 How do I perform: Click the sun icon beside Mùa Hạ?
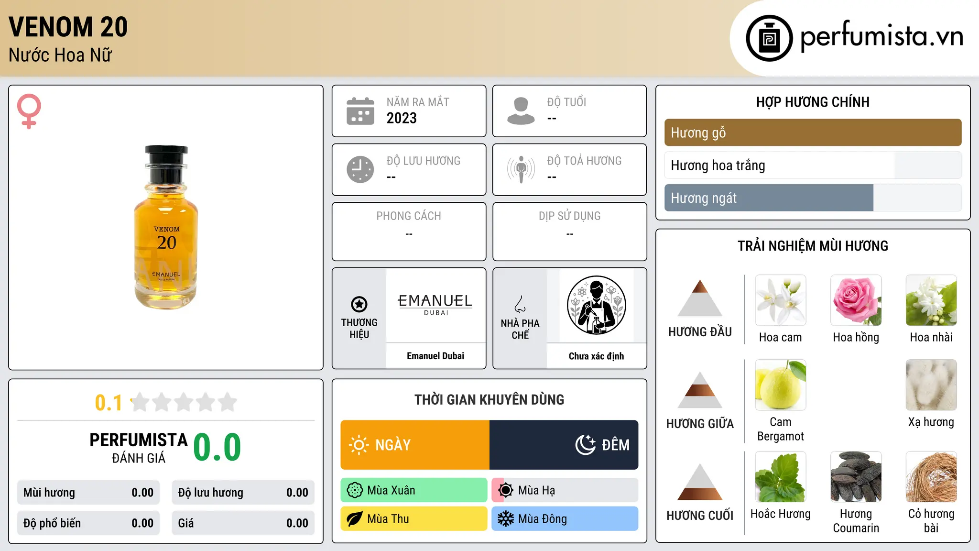coord(505,490)
